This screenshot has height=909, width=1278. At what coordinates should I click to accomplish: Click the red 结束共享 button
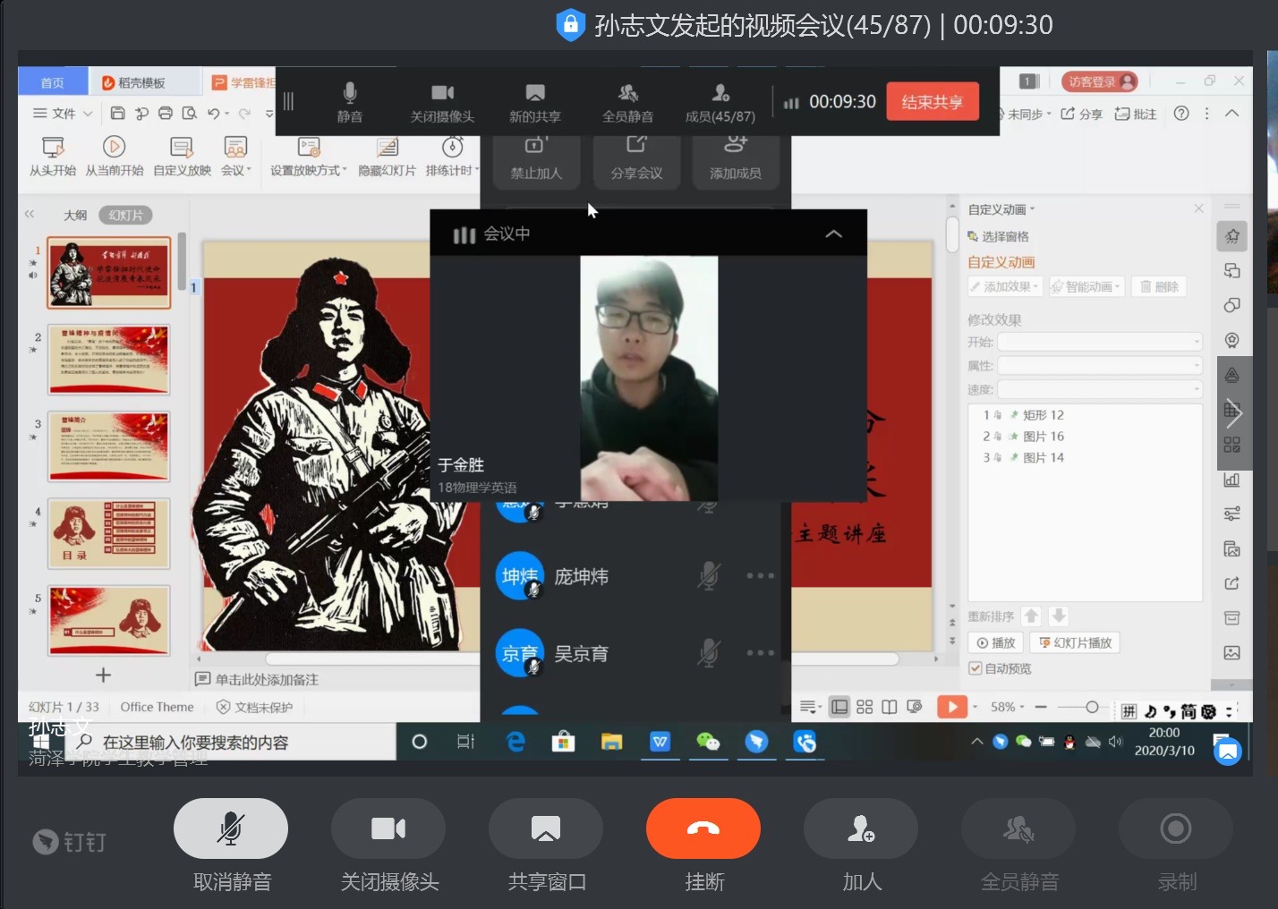tap(932, 102)
